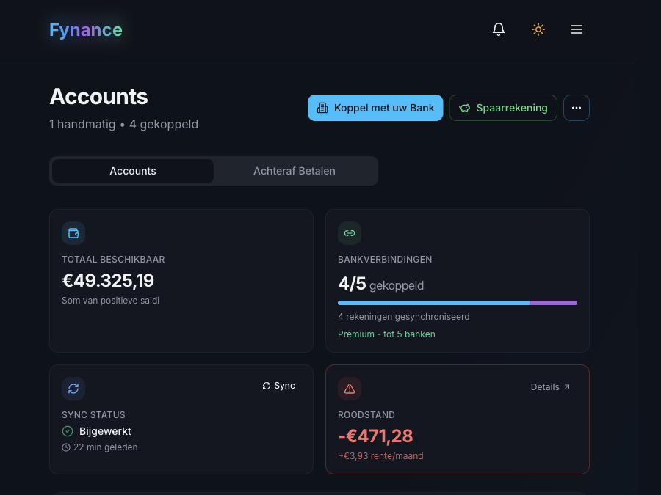Open Roodstand Details link
661x495 pixels.
(x=550, y=386)
